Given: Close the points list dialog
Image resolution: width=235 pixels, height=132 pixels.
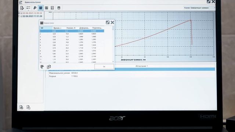Looking at the screenshot, I should click(112, 22).
